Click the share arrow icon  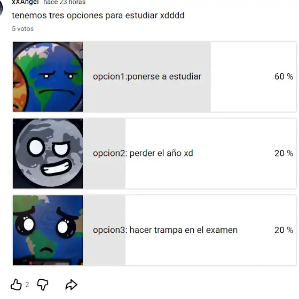coord(72,285)
